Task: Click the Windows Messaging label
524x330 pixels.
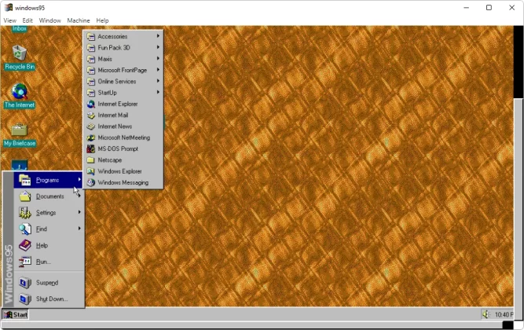Action: (x=123, y=182)
